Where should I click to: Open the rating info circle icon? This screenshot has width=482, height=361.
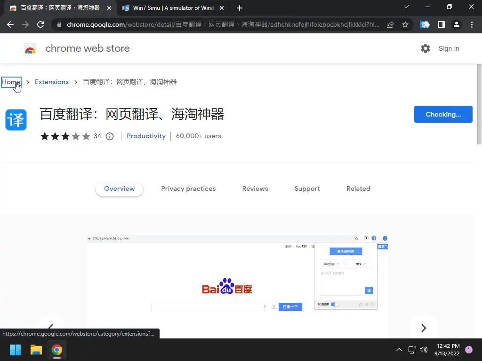point(110,136)
